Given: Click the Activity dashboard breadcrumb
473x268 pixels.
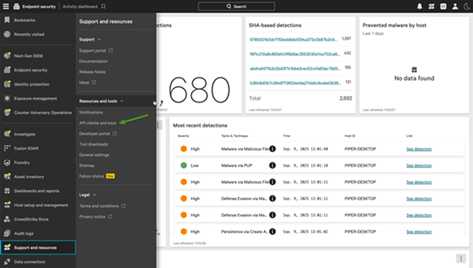Looking at the screenshot, I should click(x=80, y=7).
